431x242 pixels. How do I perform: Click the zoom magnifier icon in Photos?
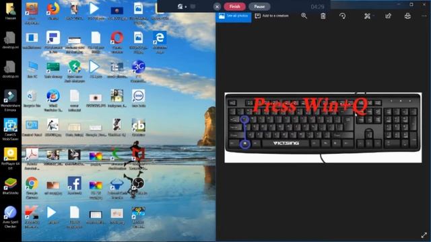click(x=304, y=16)
